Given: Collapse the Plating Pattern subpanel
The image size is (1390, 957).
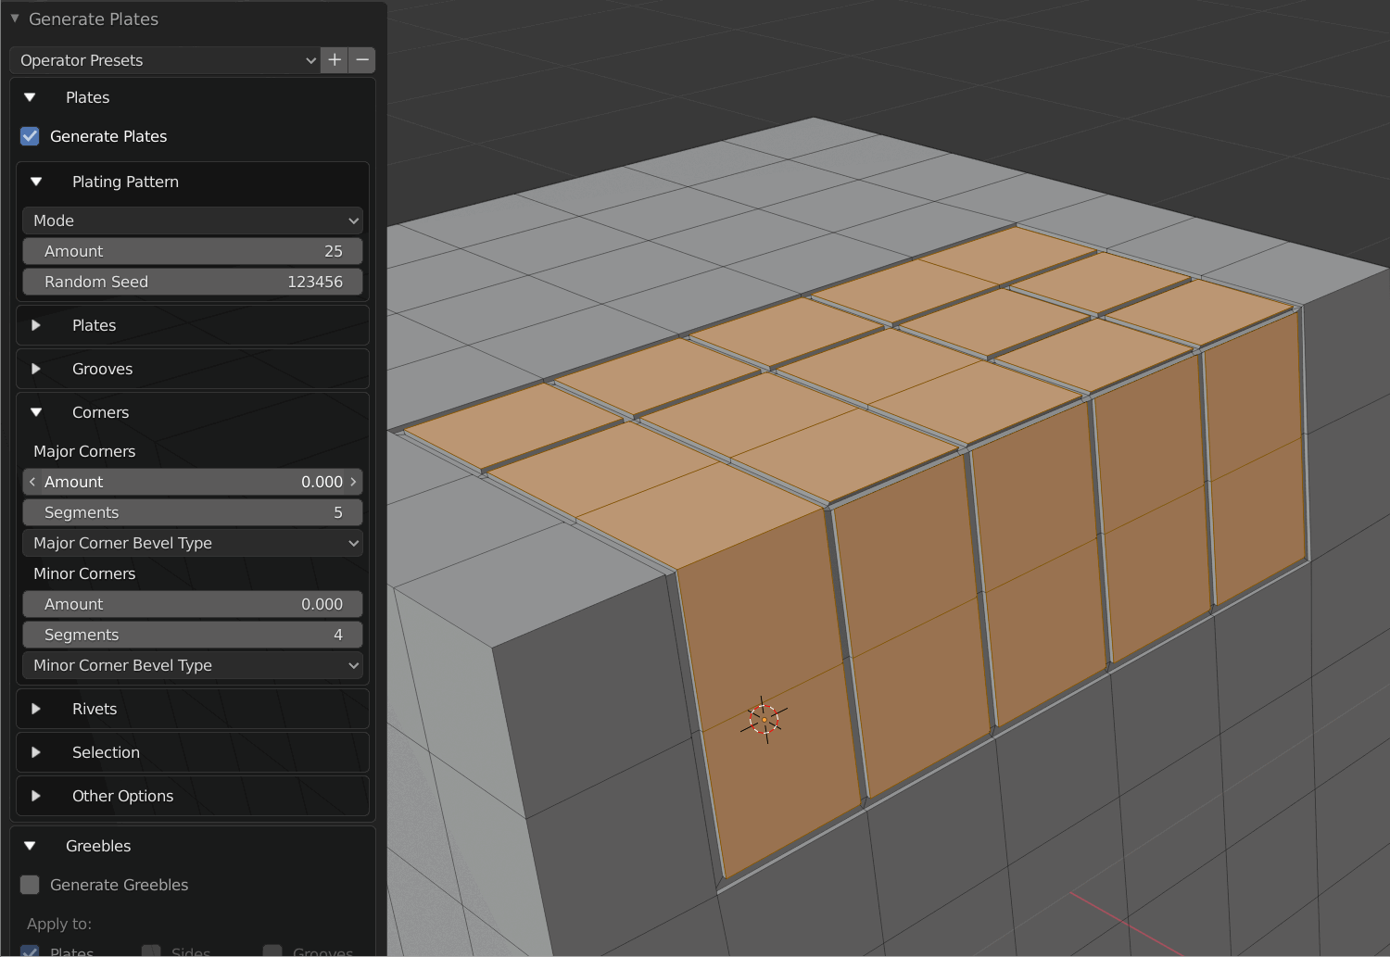Looking at the screenshot, I should (36, 182).
